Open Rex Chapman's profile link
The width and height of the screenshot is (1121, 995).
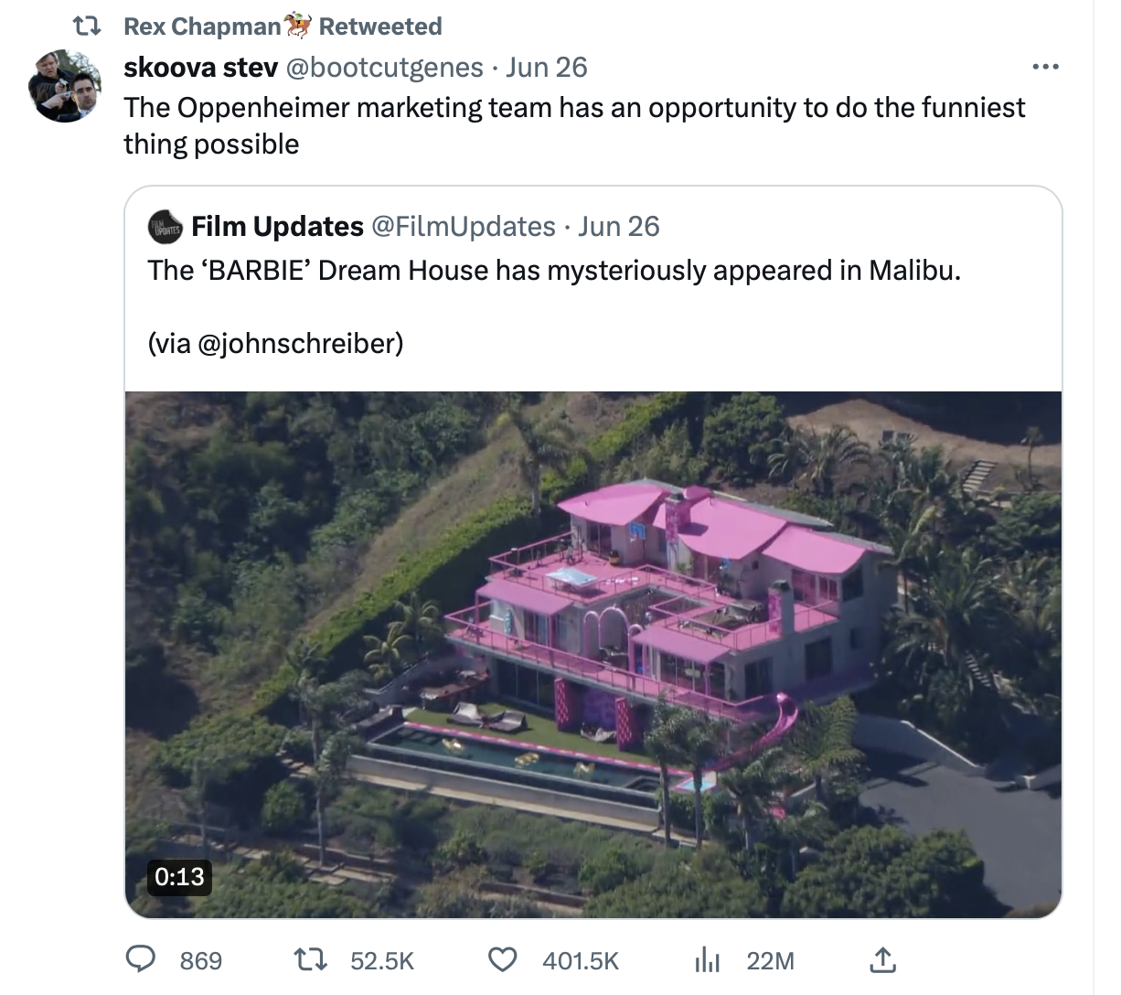(x=202, y=27)
